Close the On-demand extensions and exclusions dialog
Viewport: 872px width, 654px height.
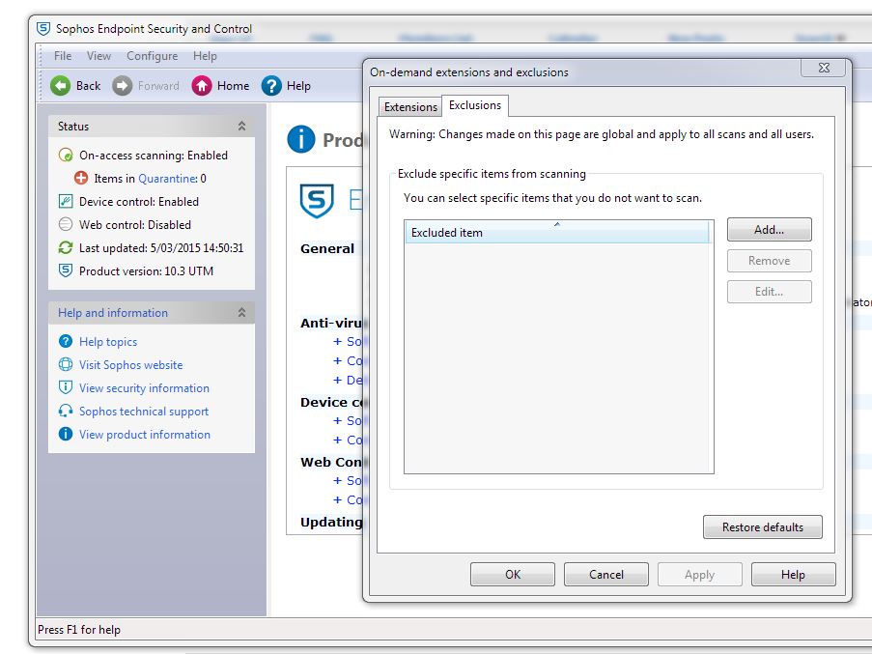tap(824, 68)
